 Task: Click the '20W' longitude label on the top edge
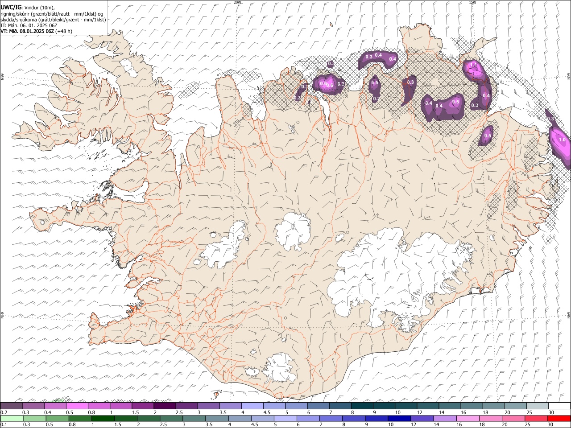[x=237, y=2]
